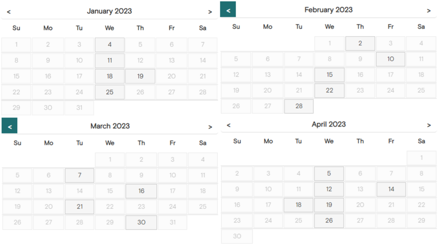The width and height of the screenshot is (438, 245).
Task: Choose February 28 available date
Action: pos(299,106)
